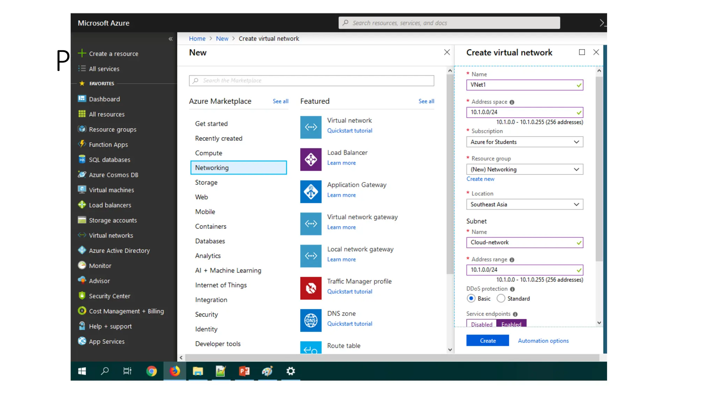The image size is (715, 402).
Task: Click the Search the Marketplace field
Action: 311,80
